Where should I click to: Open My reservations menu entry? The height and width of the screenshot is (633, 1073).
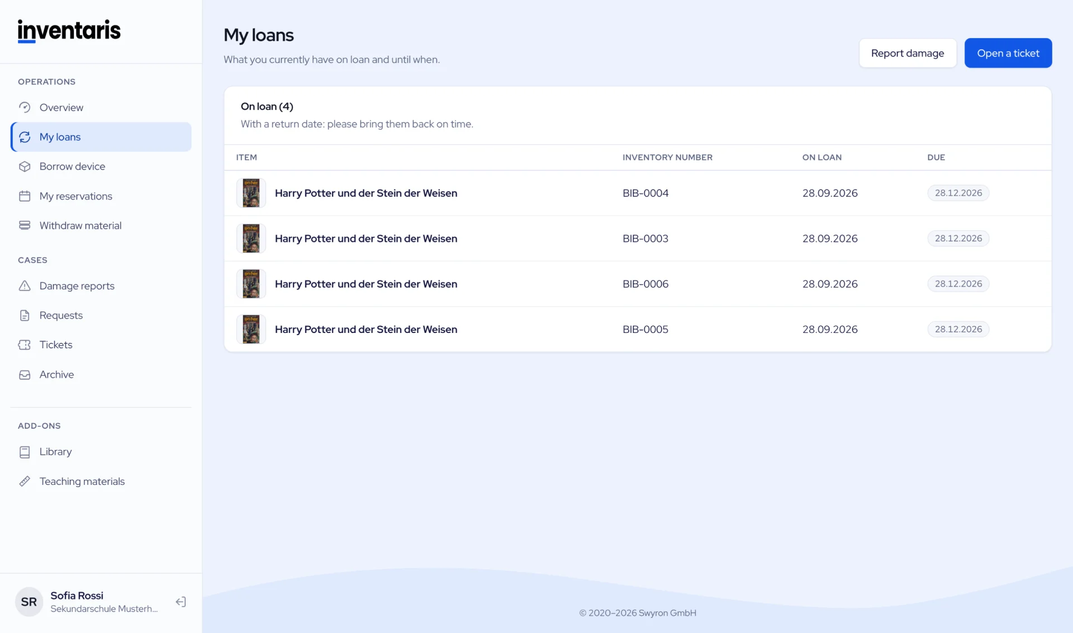tap(101, 196)
